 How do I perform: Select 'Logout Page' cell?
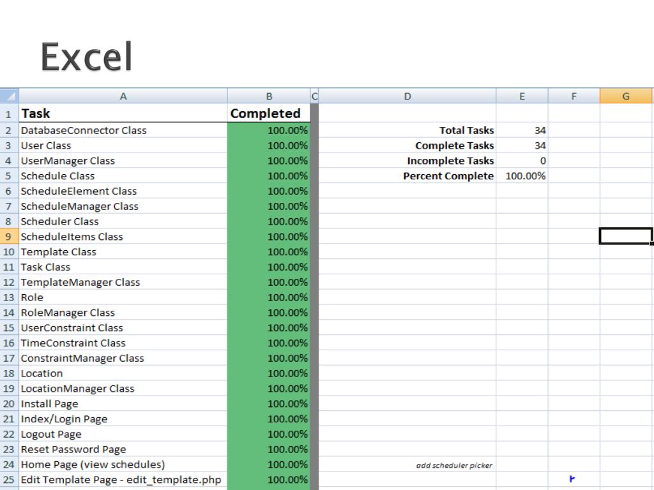[x=123, y=434]
